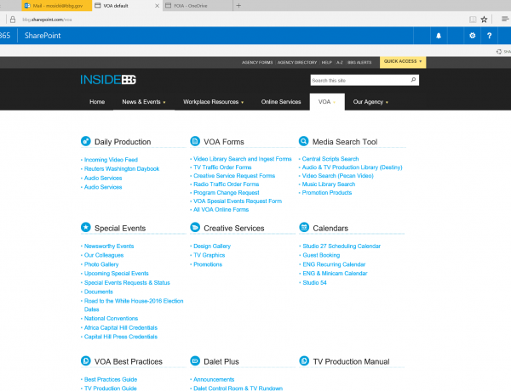Open Music Library Search link
This screenshot has width=511, height=391.
(329, 184)
